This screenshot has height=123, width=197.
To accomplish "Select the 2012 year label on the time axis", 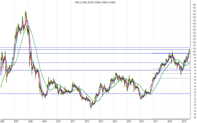I will pos(87,121).
